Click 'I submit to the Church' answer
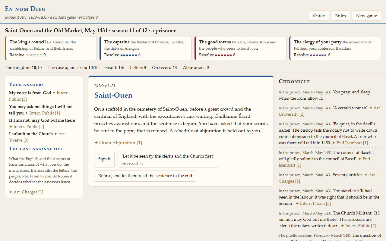 tap(31, 134)
